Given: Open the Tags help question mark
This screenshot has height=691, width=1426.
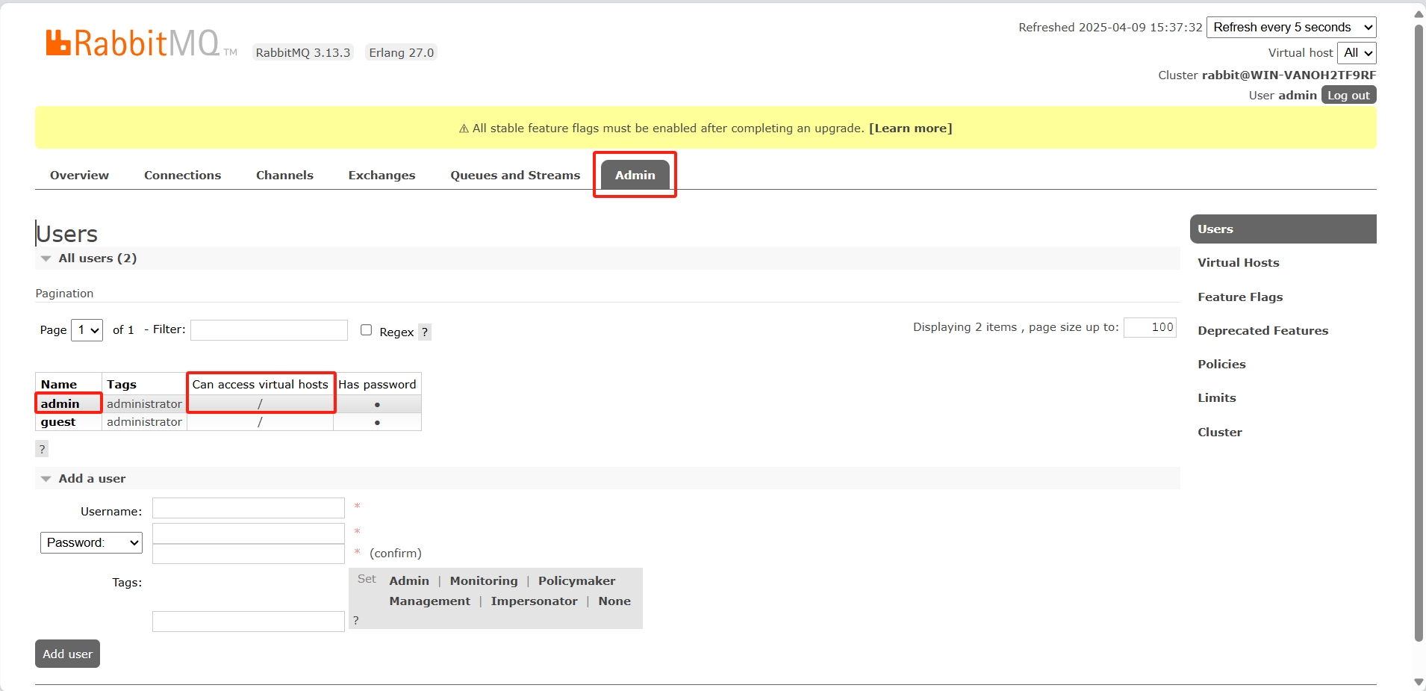Looking at the screenshot, I should 356,620.
